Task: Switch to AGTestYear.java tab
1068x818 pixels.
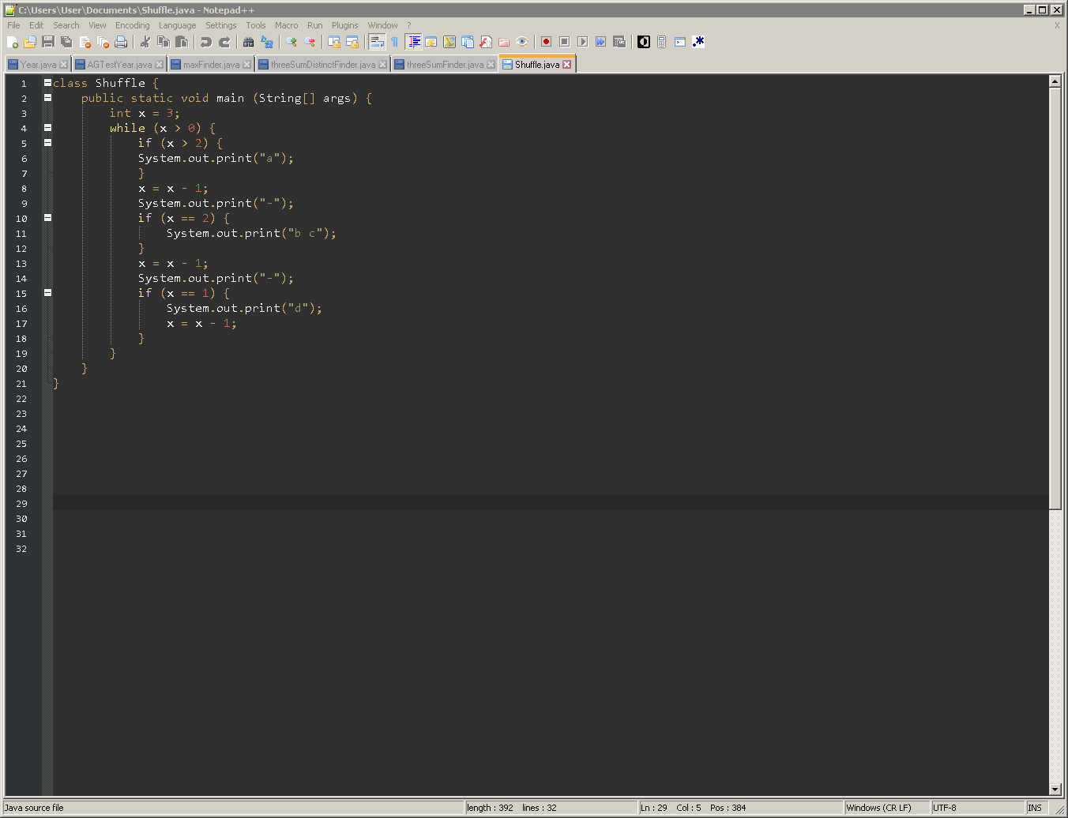Action: [x=119, y=65]
